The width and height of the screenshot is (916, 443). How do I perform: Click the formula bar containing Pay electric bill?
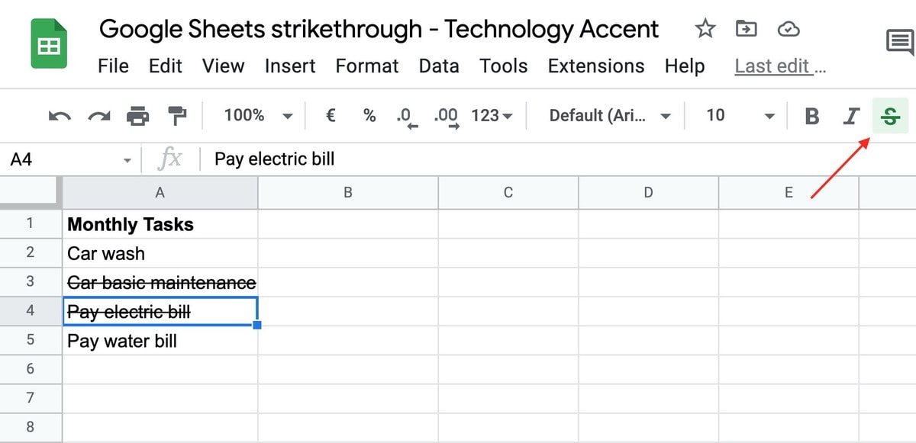tap(557, 159)
